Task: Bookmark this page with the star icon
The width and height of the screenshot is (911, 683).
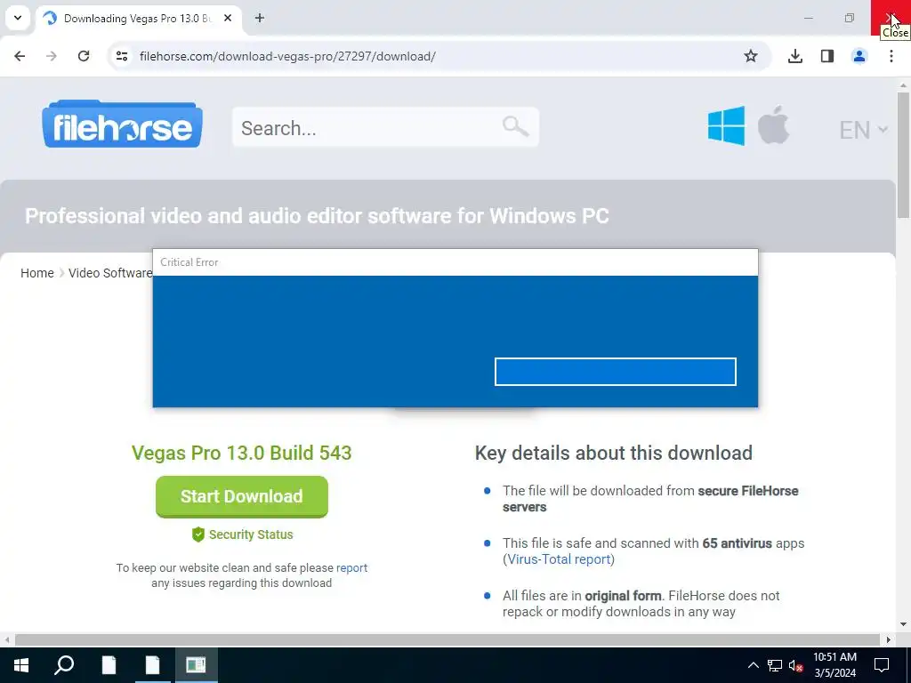Action: (x=751, y=56)
